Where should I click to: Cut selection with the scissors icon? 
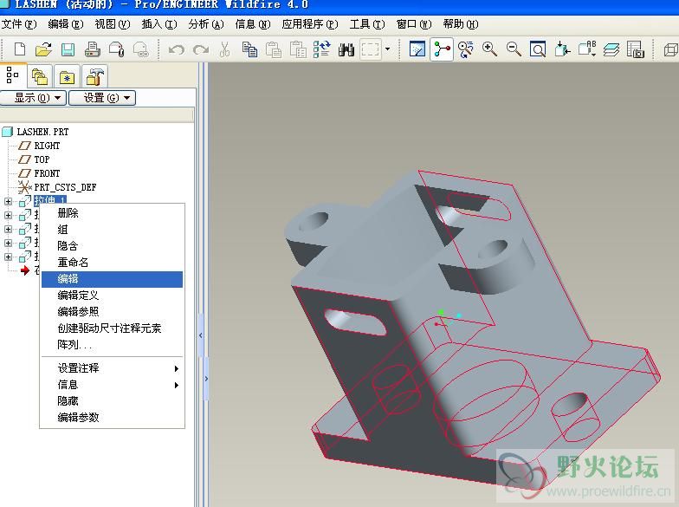click(x=224, y=49)
